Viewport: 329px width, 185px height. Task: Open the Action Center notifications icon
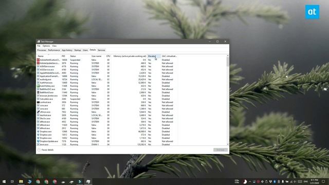tap(323, 181)
